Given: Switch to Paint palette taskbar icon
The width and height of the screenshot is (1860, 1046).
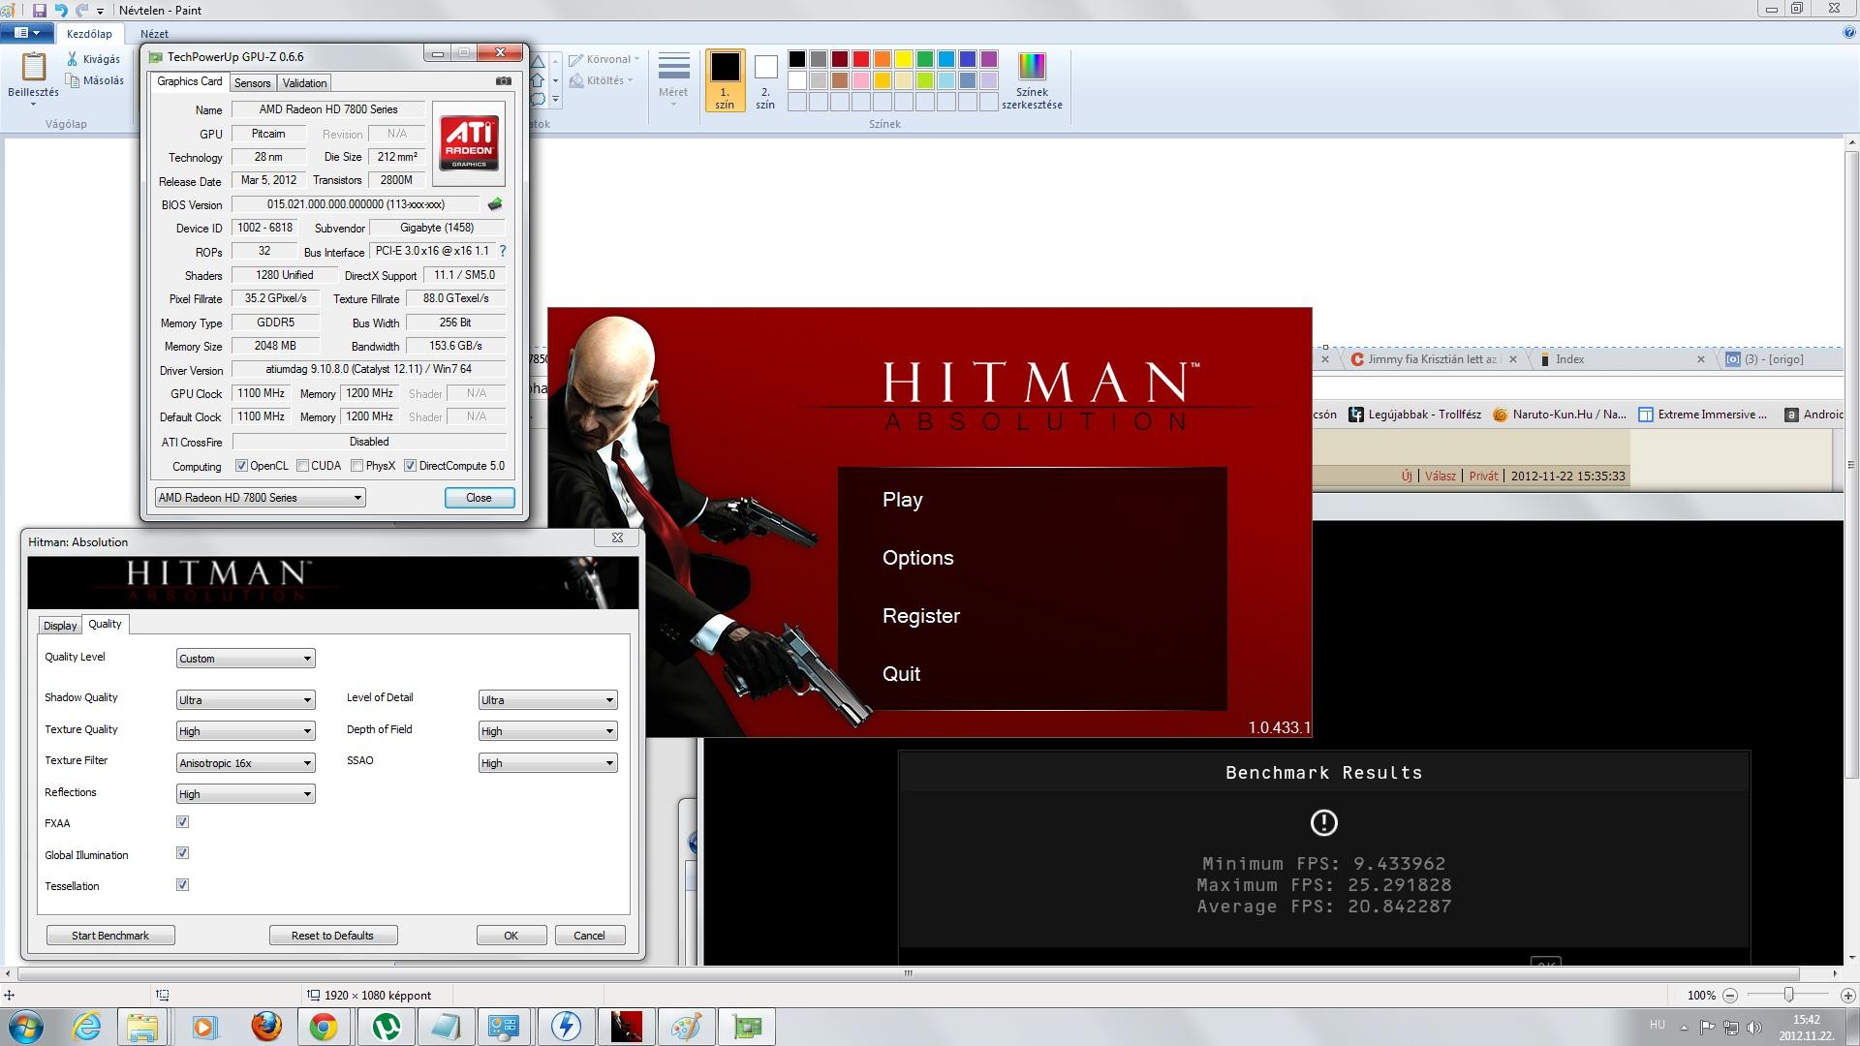Looking at the screenshot, I should coord(686,1026).
